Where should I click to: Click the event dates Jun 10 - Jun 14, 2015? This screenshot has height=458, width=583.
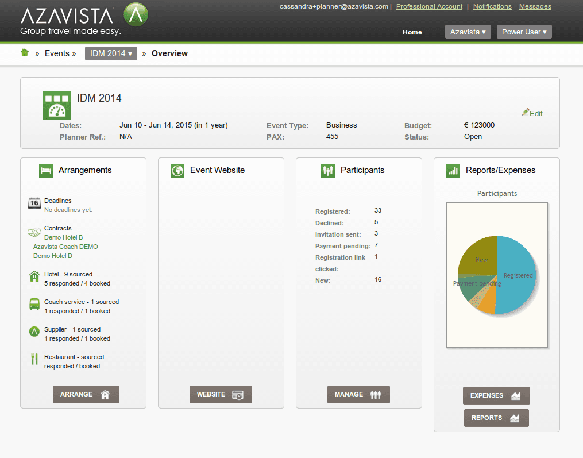(x=156, y=125)
